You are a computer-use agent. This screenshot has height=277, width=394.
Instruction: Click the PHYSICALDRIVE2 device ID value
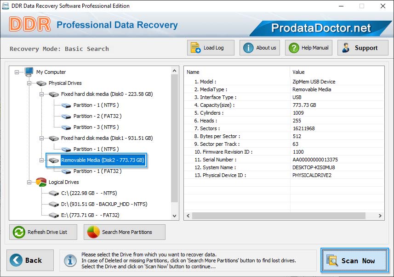[x=312, y=175]
